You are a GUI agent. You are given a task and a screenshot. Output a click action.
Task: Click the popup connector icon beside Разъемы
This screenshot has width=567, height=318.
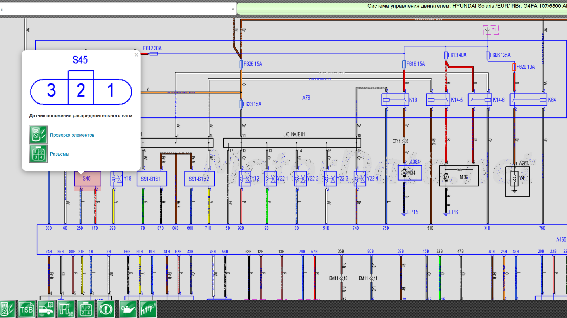click(38, 154)
